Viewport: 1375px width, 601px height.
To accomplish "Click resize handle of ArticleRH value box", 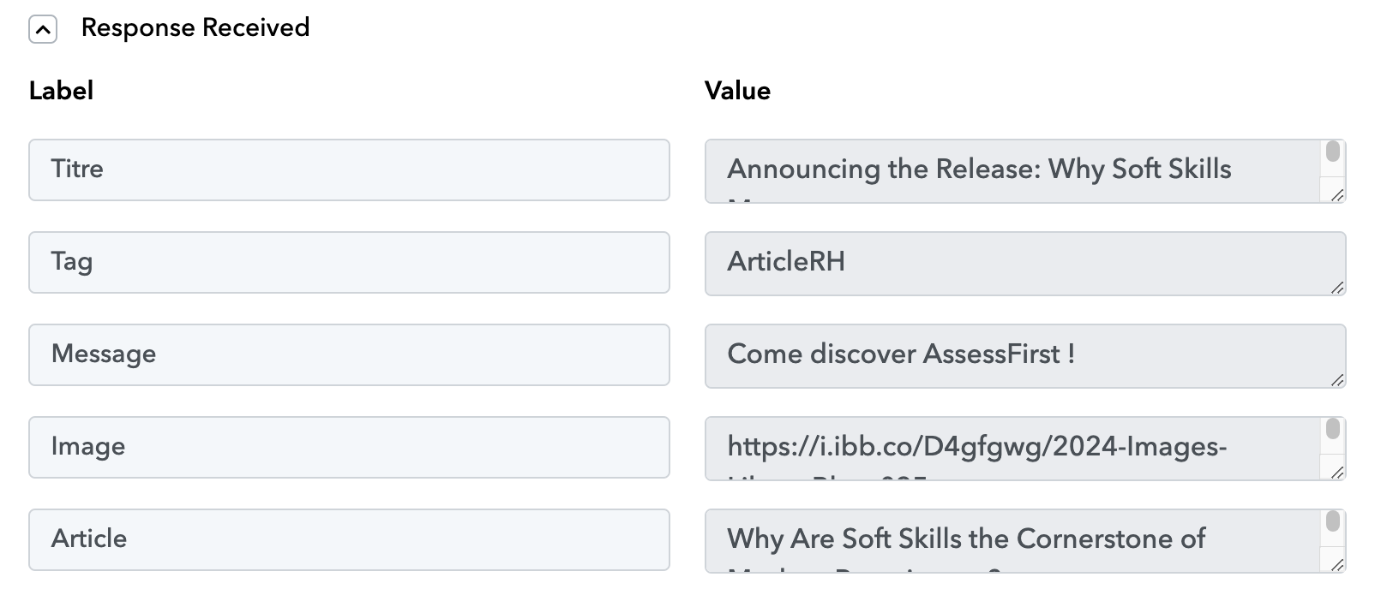I will (x=1337, y=288).
